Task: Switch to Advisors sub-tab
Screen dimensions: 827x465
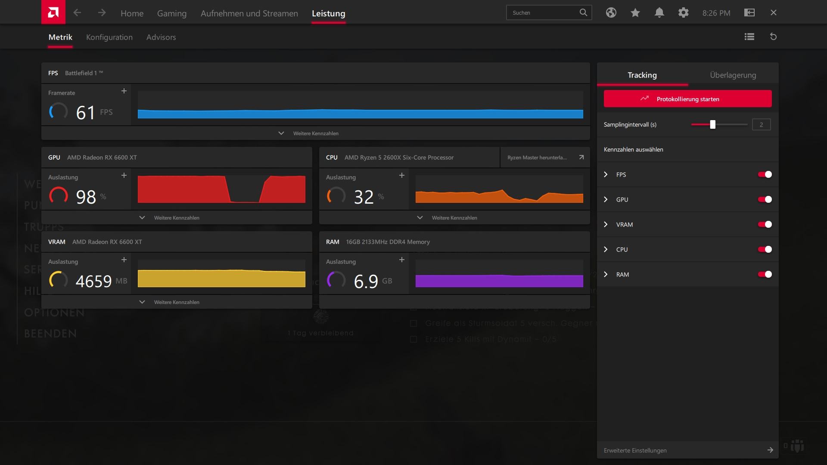Action: 161,37
